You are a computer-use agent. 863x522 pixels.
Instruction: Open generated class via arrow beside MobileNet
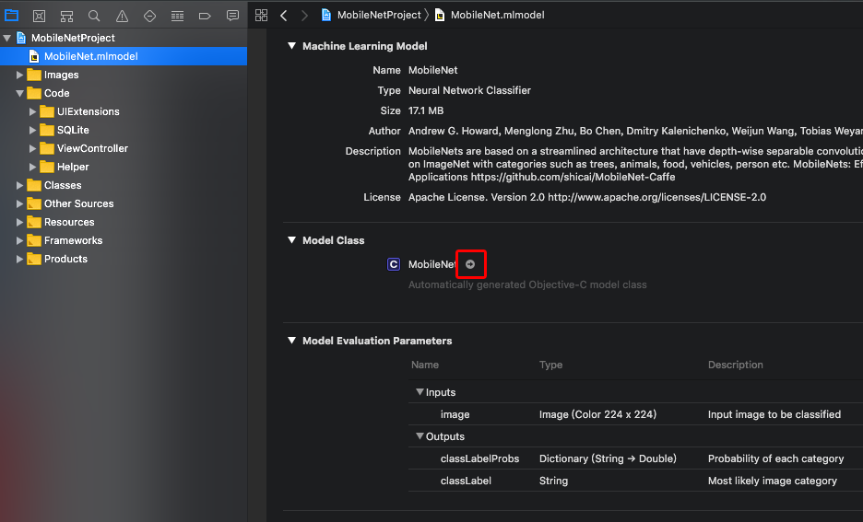pos(470,264)
